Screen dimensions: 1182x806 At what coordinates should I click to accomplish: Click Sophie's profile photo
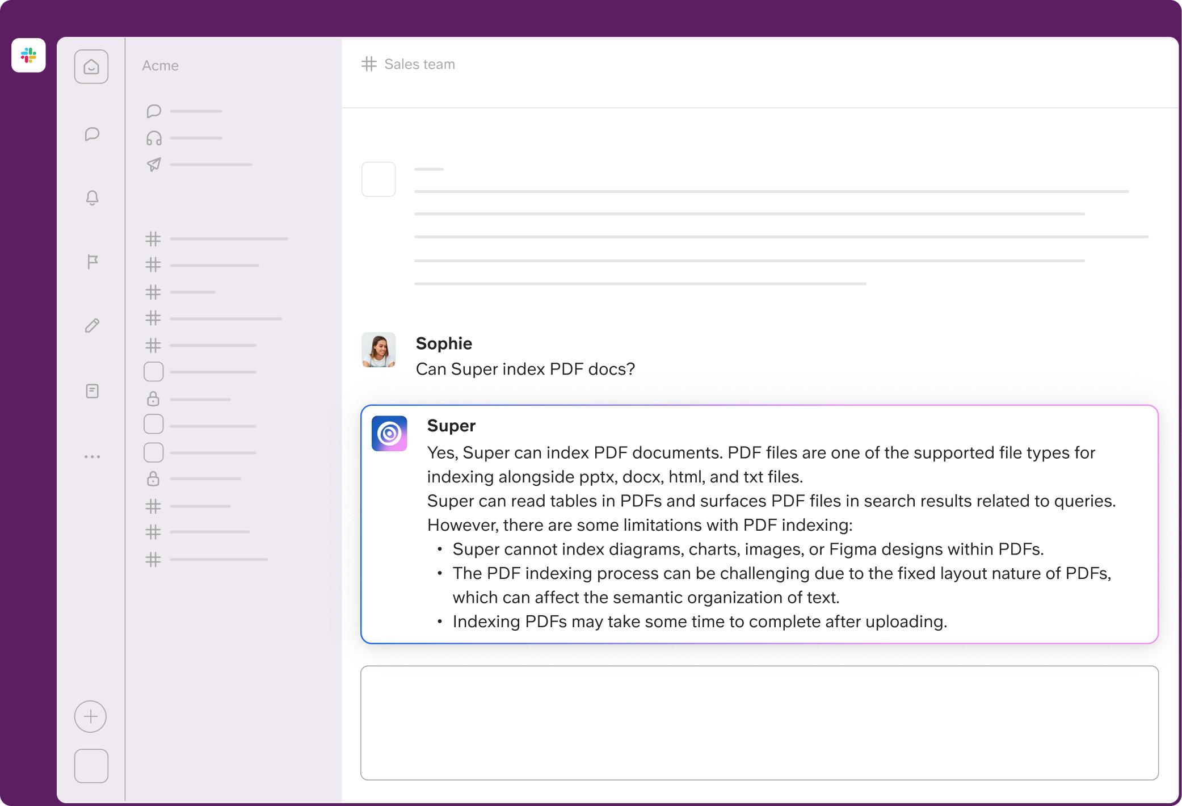tap(378, 350)
